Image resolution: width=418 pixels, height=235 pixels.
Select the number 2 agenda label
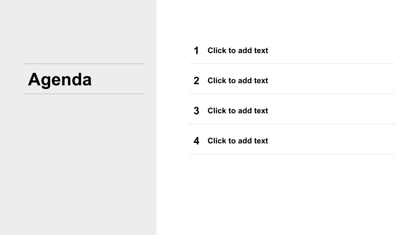(196, 81)
